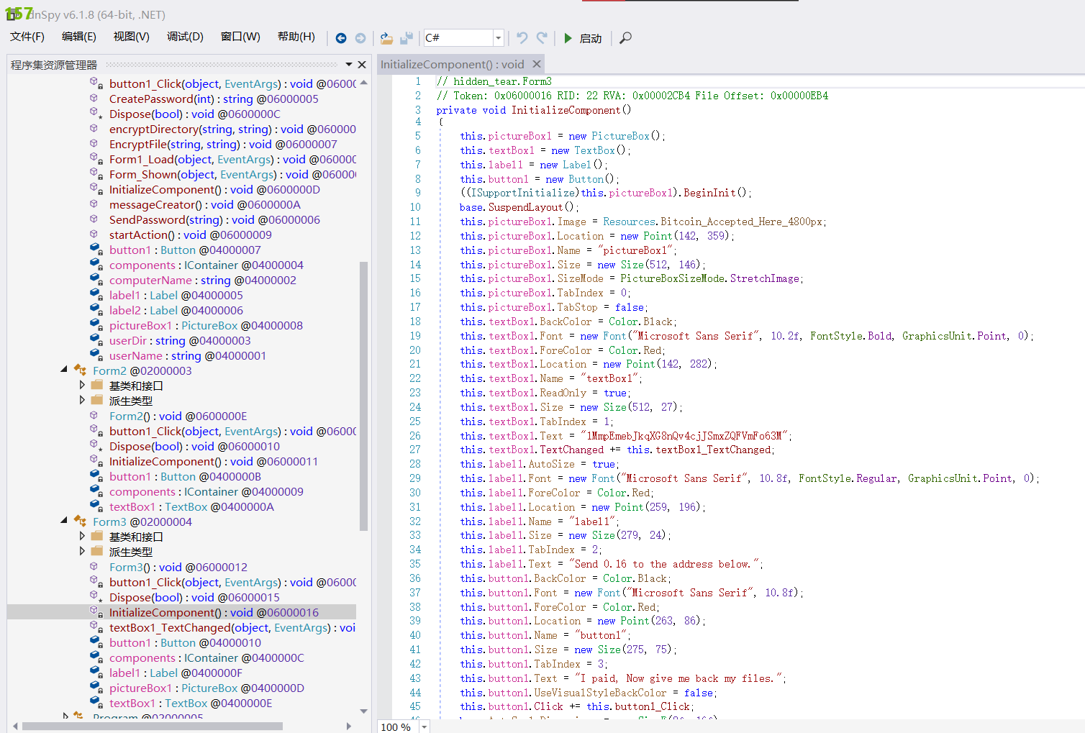The height and width of the screenshot is (733, 1085).
Task: Expand 基类和接口 under Form2
Action: coord(82,386)
